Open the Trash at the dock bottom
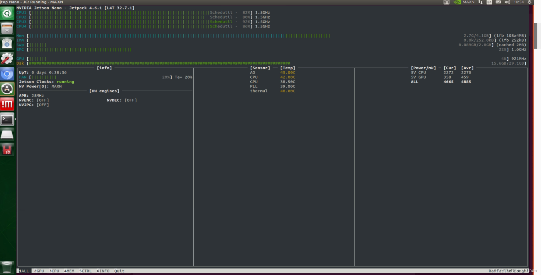 point(7,267)
